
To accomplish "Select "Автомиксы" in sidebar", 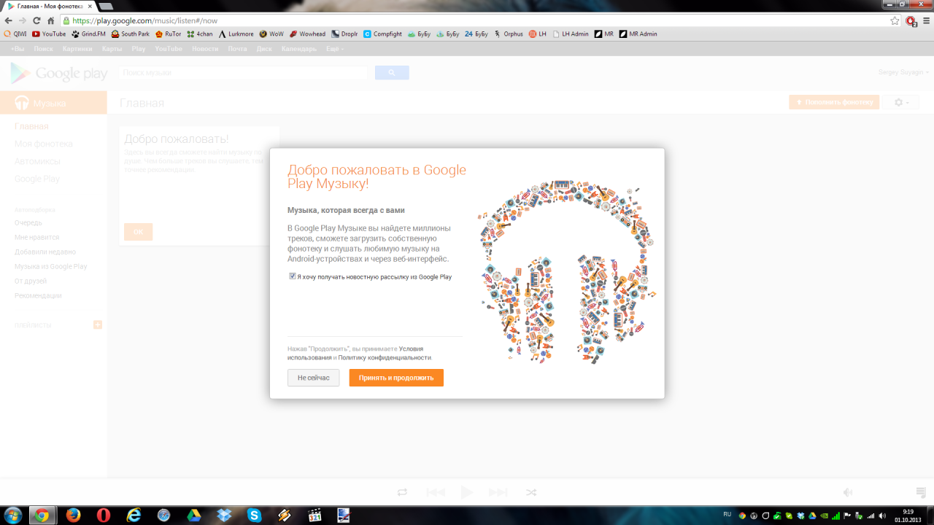I will pyautogui.click(x=37, y=161).
